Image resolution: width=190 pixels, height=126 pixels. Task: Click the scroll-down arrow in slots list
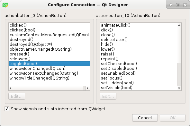(179, 88)
